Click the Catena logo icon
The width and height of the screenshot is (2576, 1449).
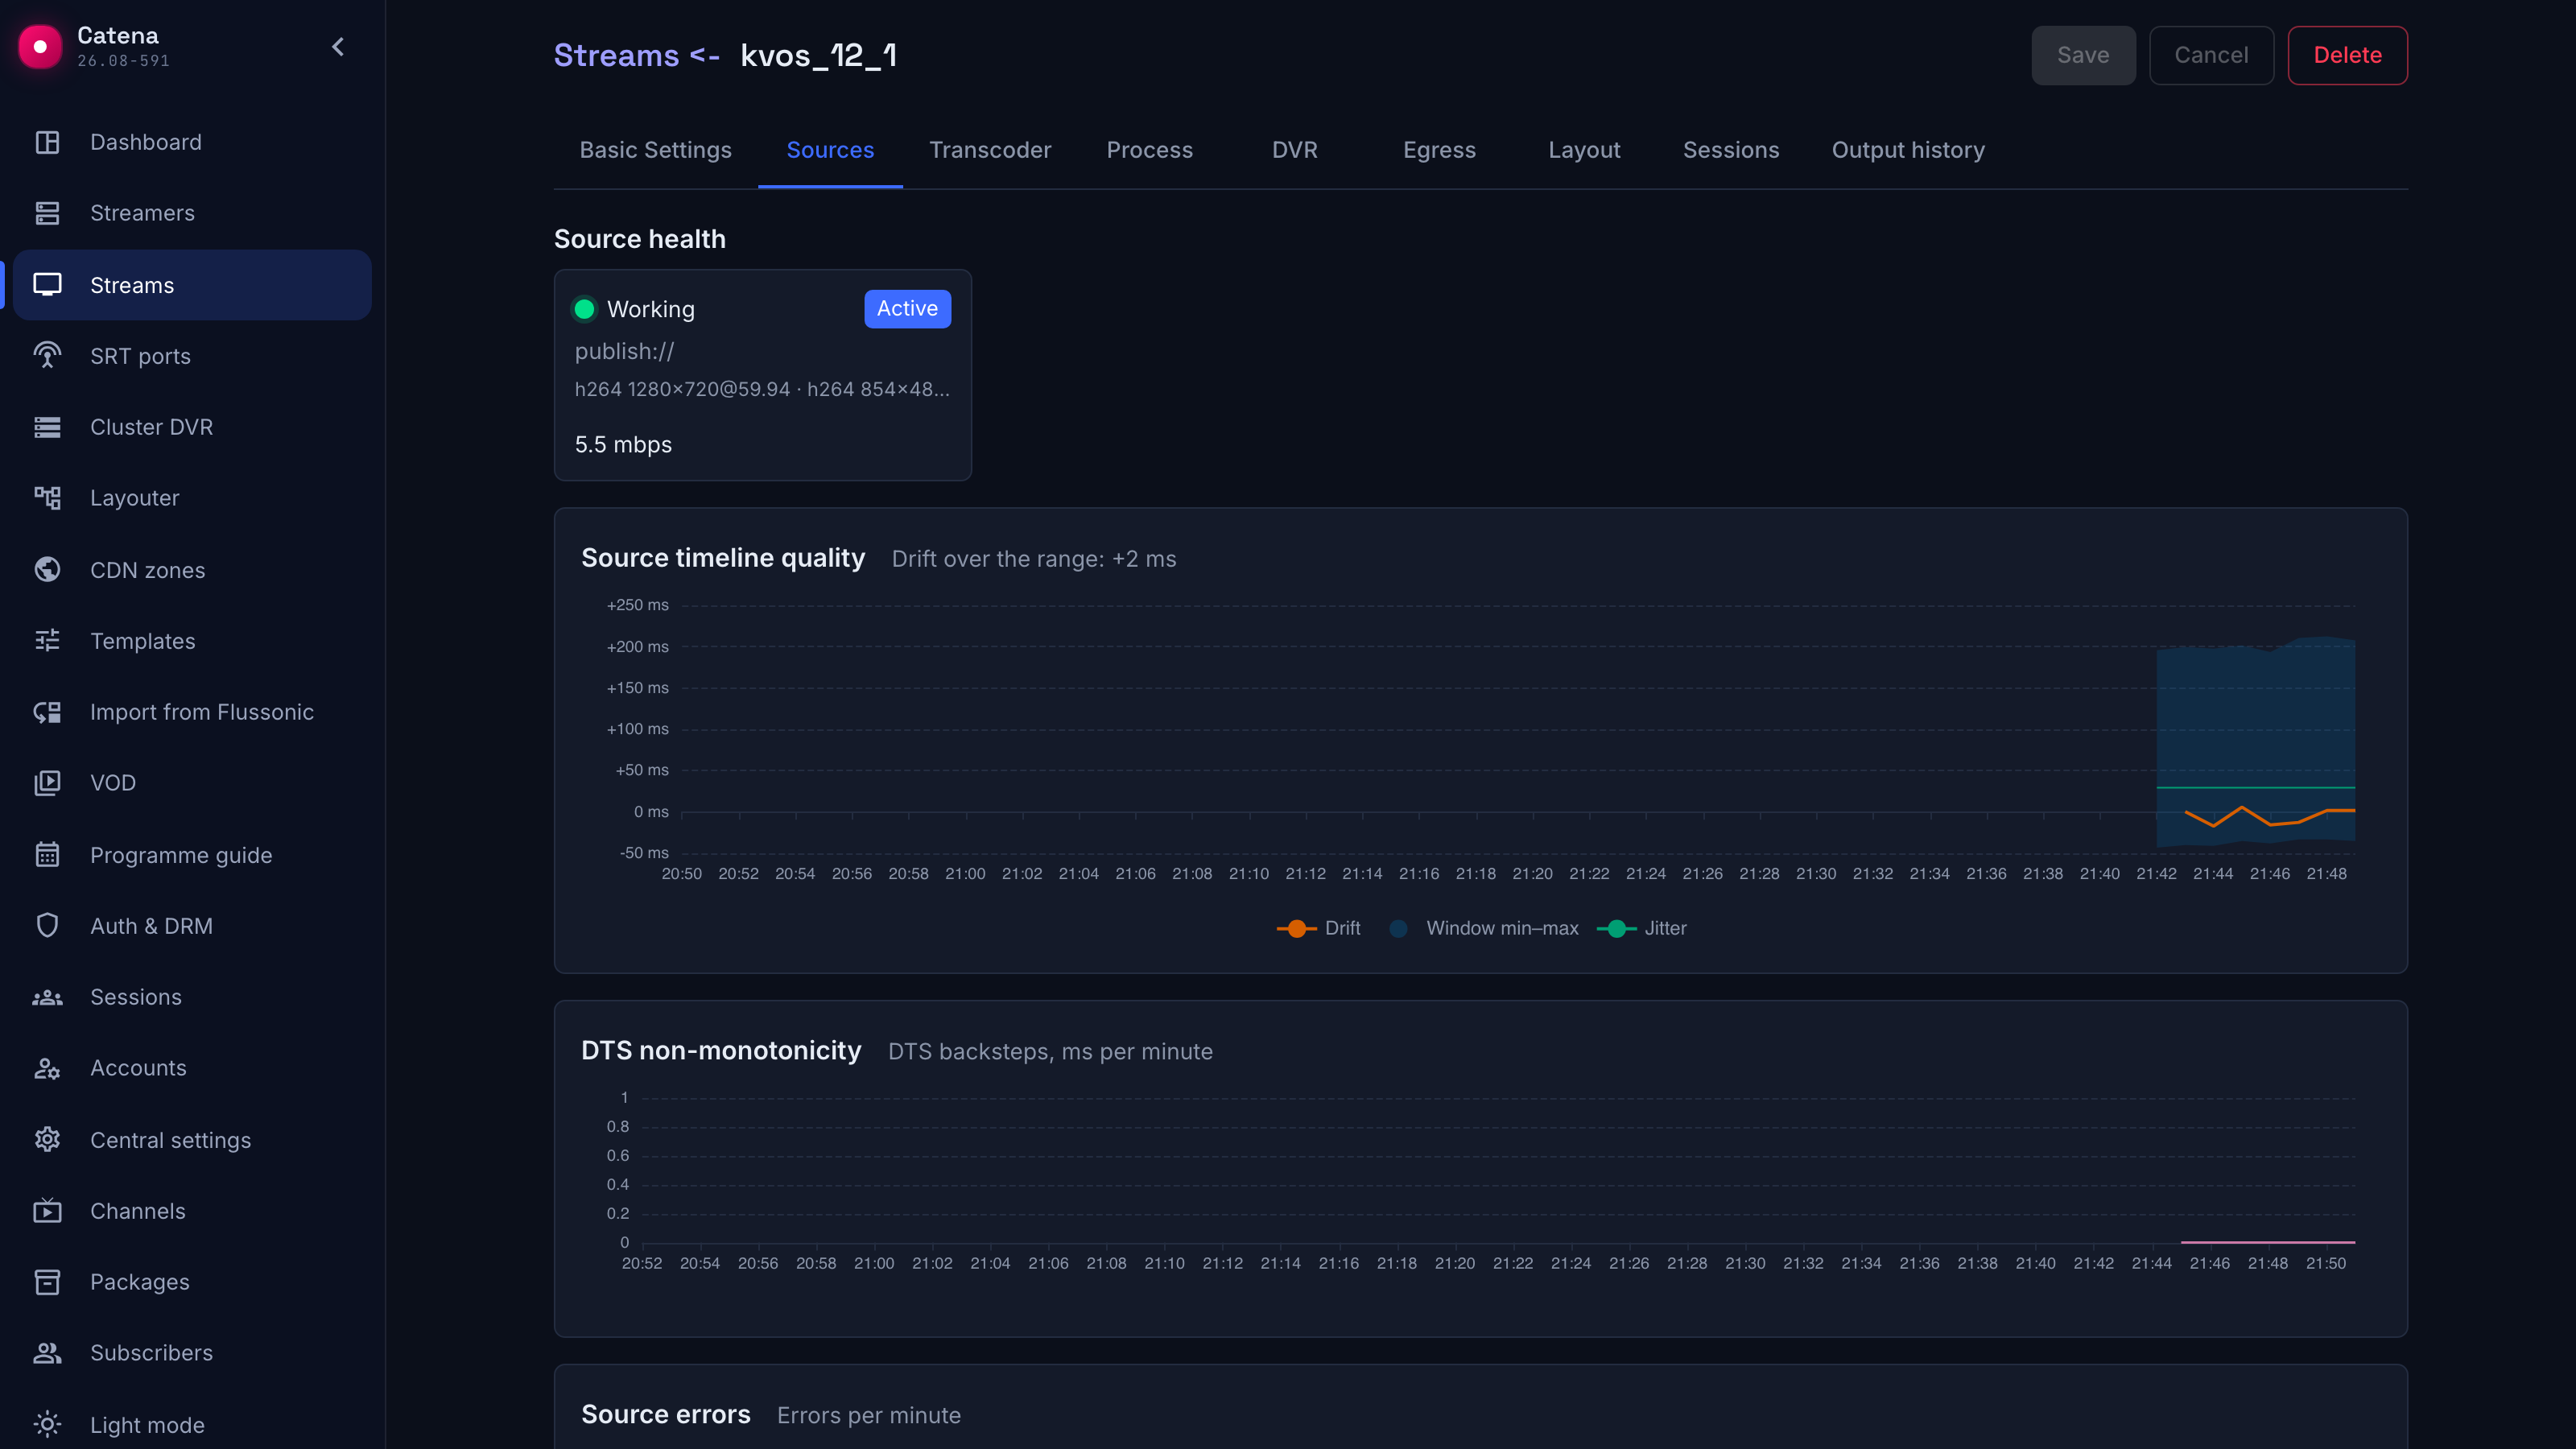40,47
